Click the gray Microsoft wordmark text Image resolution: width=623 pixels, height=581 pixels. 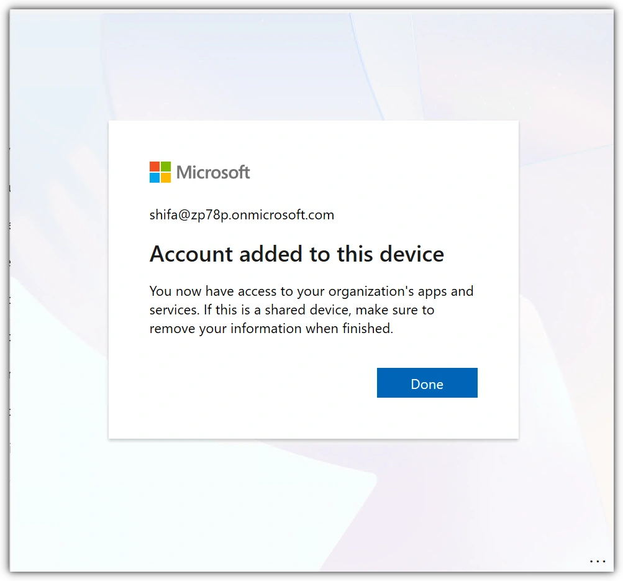[x=213, y=173]
